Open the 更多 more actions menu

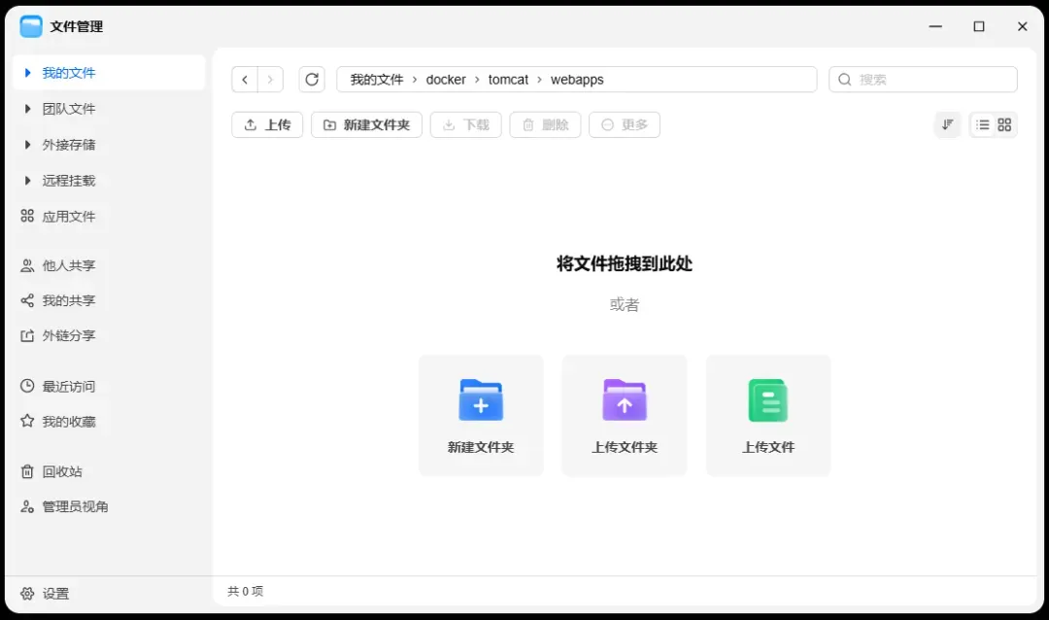pyautogui.click(x=625, y=124)
